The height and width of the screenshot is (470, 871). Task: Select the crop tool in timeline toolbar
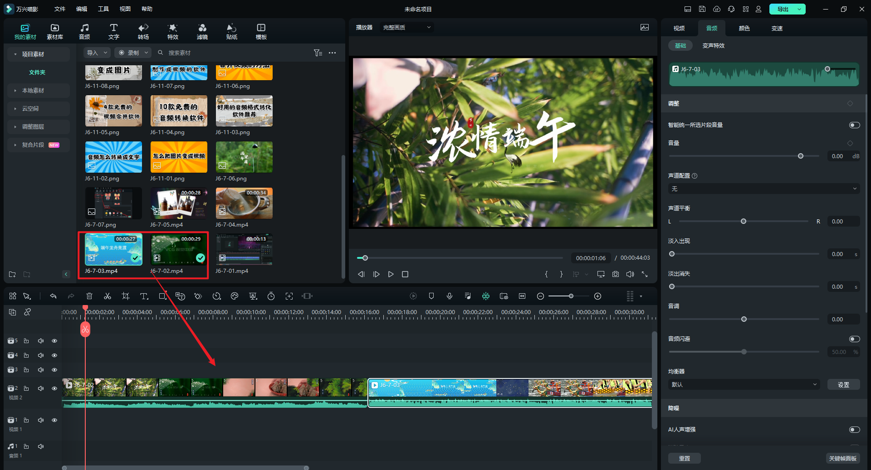point(126,296)
